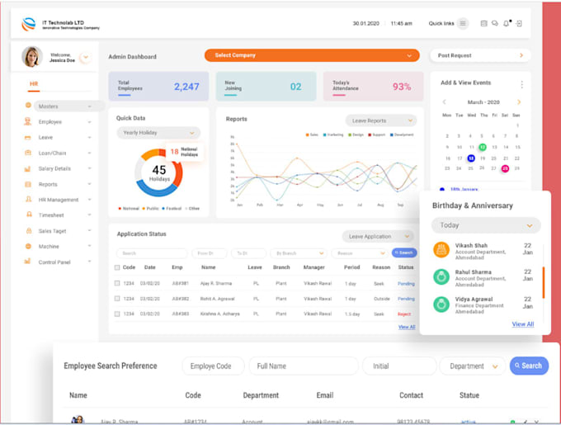Image resolution: width=561 pixels, height=425 pixels.
Task: Open the By Branch filter dropdown
Action: (298, 253)
